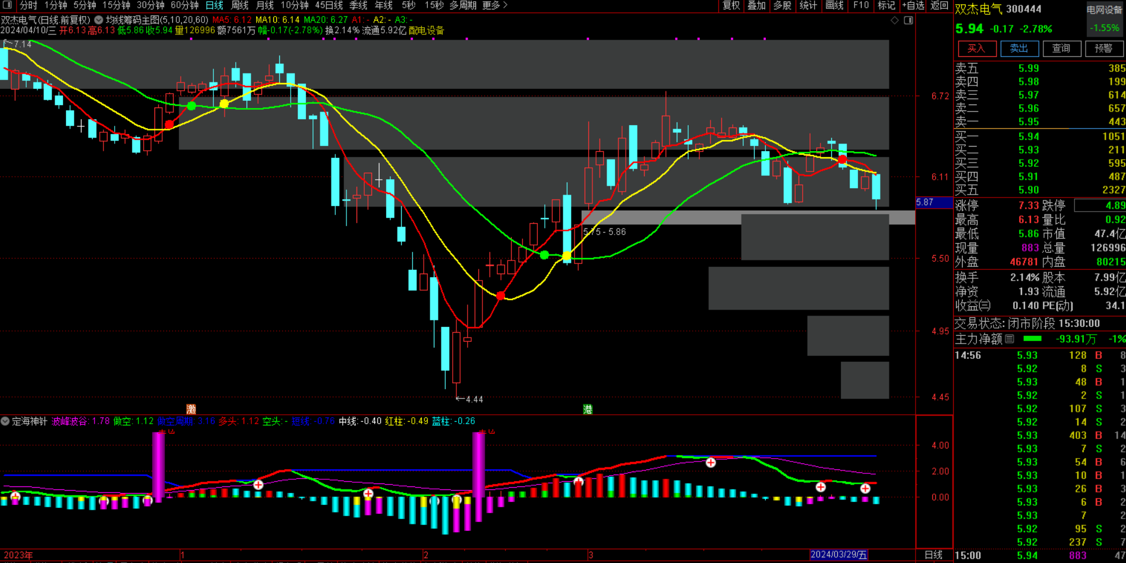This screenshot has width=1126, height=563.
Task: Expand the 定海神针 indicator dropdown
Action: (5, 421)
